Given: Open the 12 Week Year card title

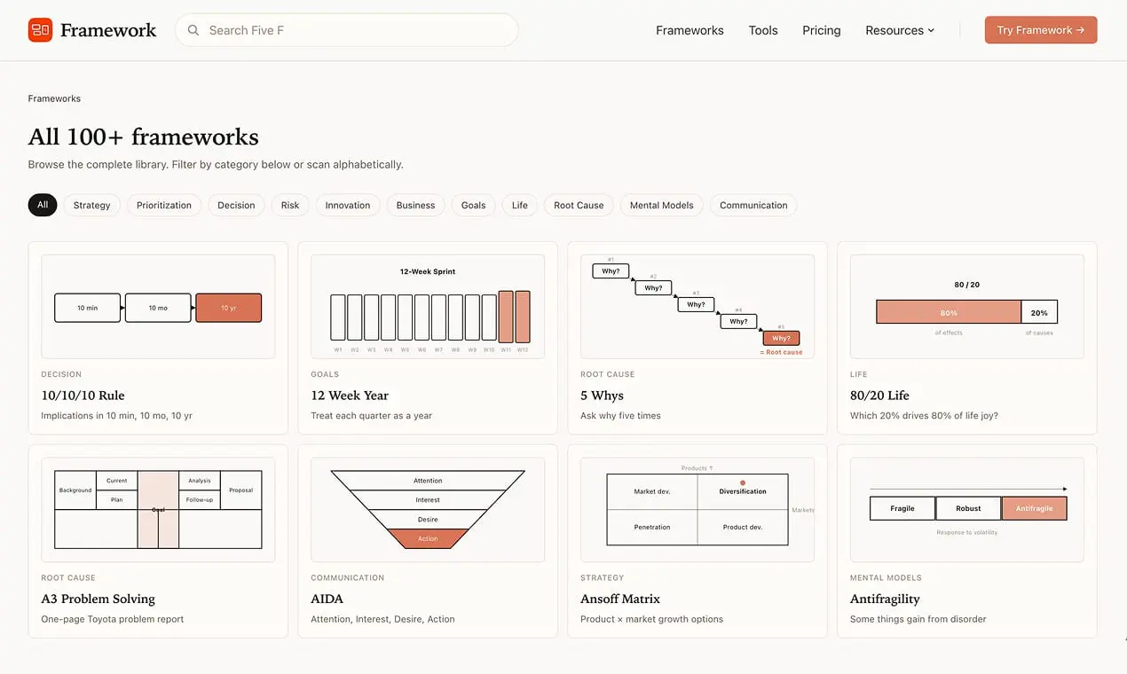Looking at the screenshot, I should tap(350, 396).
